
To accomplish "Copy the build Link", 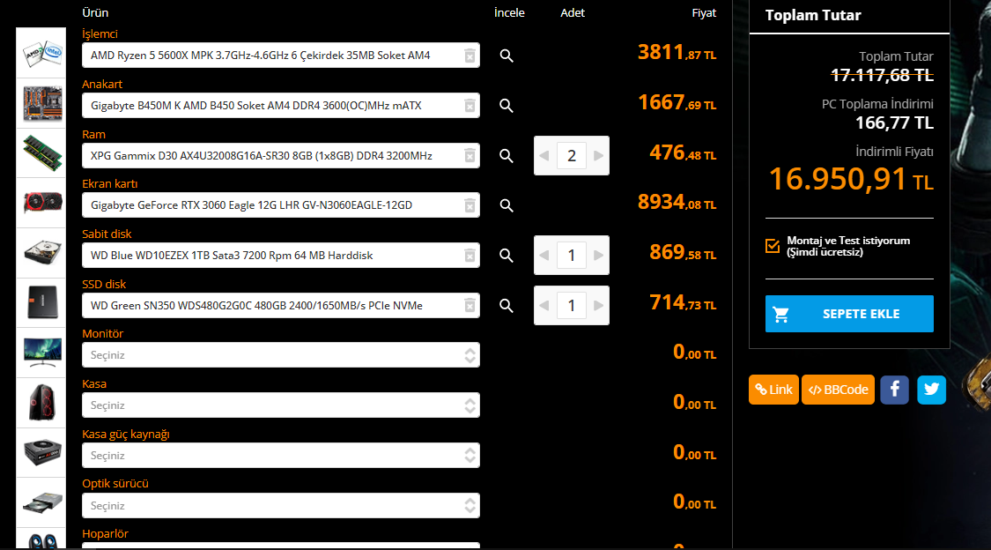I will [773, 390].
